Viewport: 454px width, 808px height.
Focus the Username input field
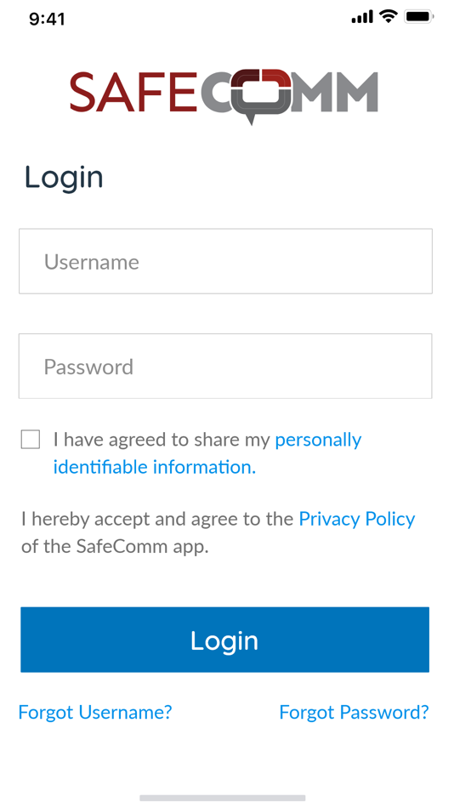[x=225, y=261]
